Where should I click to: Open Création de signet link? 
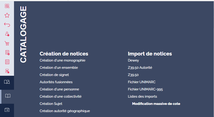tap(54, 75)
